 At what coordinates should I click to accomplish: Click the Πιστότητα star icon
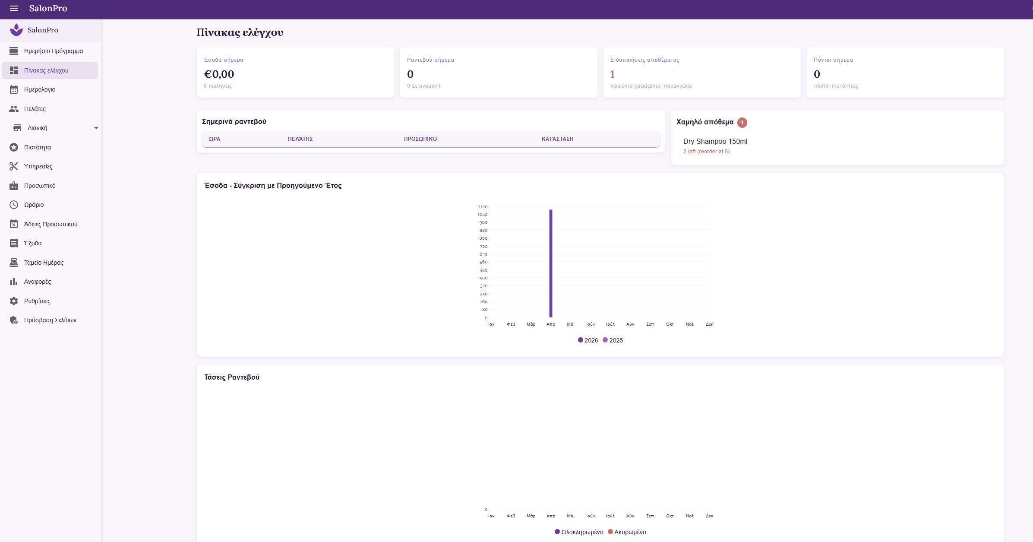point(14,147)
